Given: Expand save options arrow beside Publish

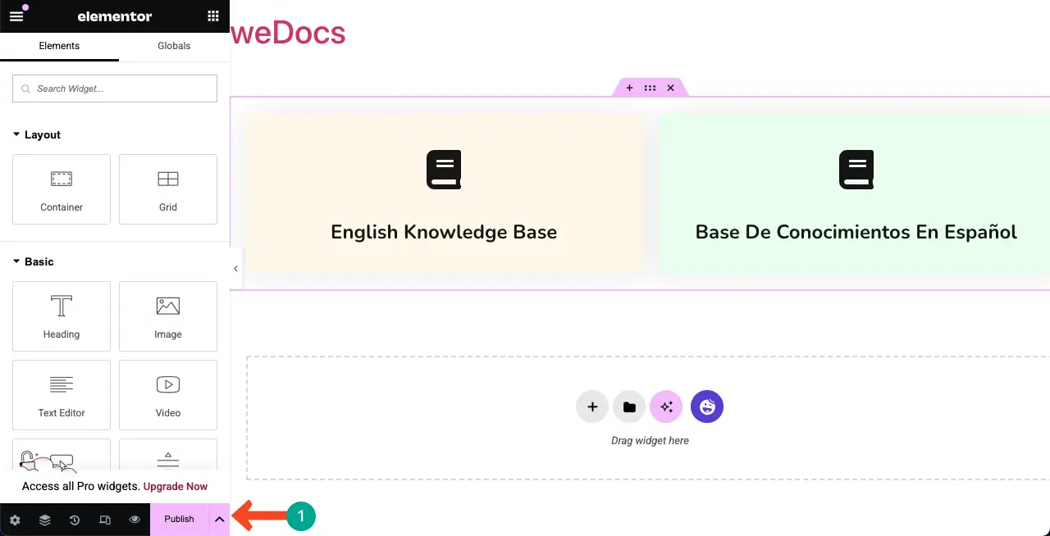Looking at the screenshot, I should (219, 520).
